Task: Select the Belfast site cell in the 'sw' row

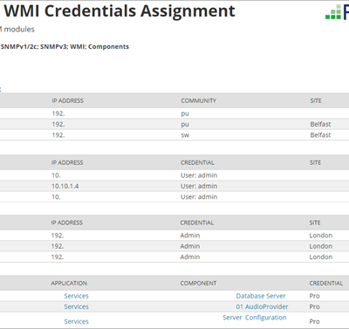Action: pyautogui.click(x=320, y=135)
